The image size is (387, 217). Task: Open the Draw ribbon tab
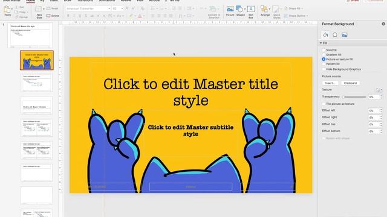[68, 1]
